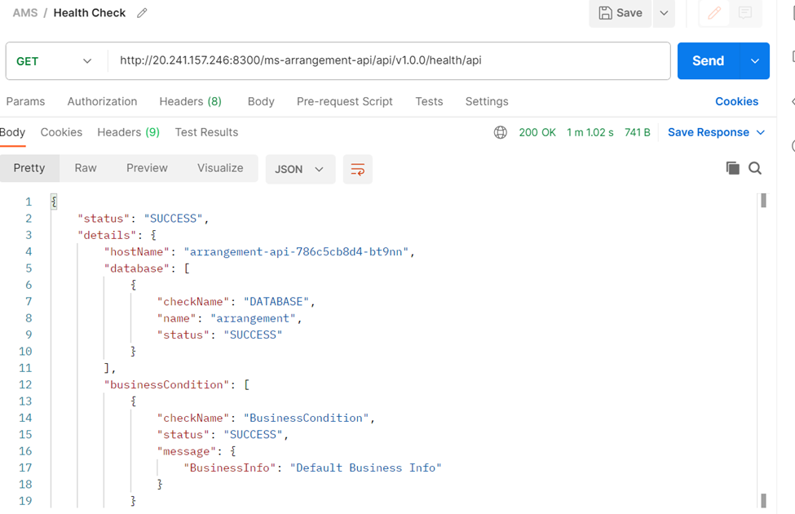Image resolution: width=795 pixels, height=514 pixels.
Task: Click the pencil icon to rename Health Check
Action: [142, 13]
